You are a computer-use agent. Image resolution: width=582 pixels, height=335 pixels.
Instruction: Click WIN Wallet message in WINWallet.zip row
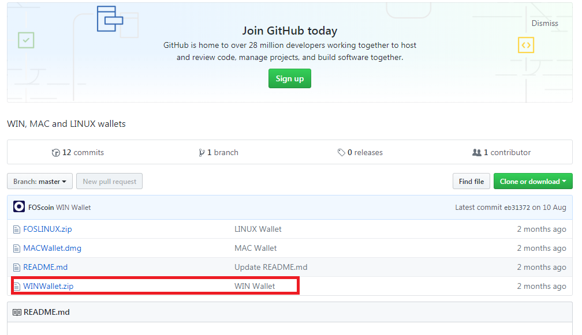click(x=255, y=286)
